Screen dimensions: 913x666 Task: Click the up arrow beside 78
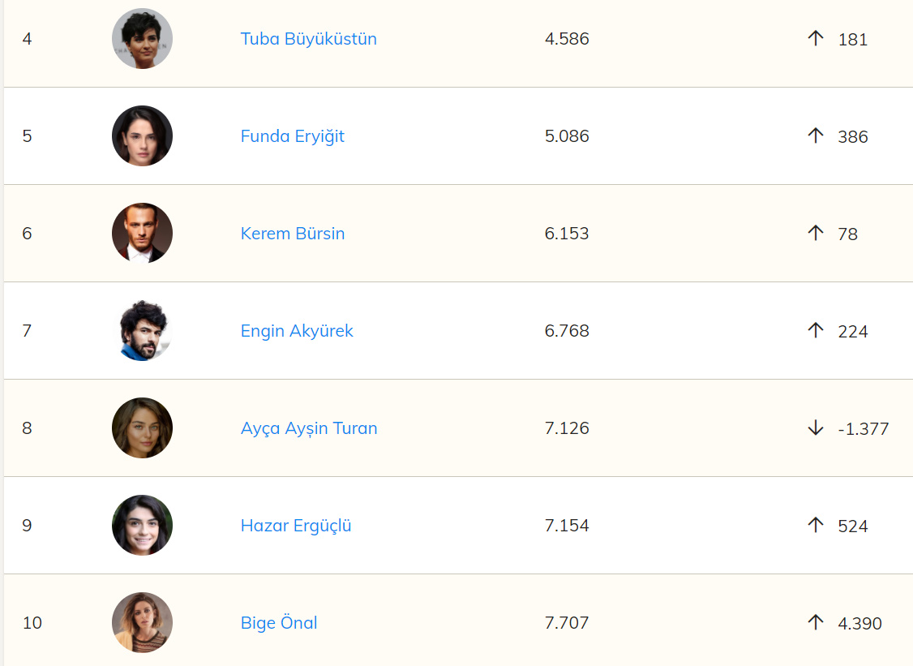(816, 233)
